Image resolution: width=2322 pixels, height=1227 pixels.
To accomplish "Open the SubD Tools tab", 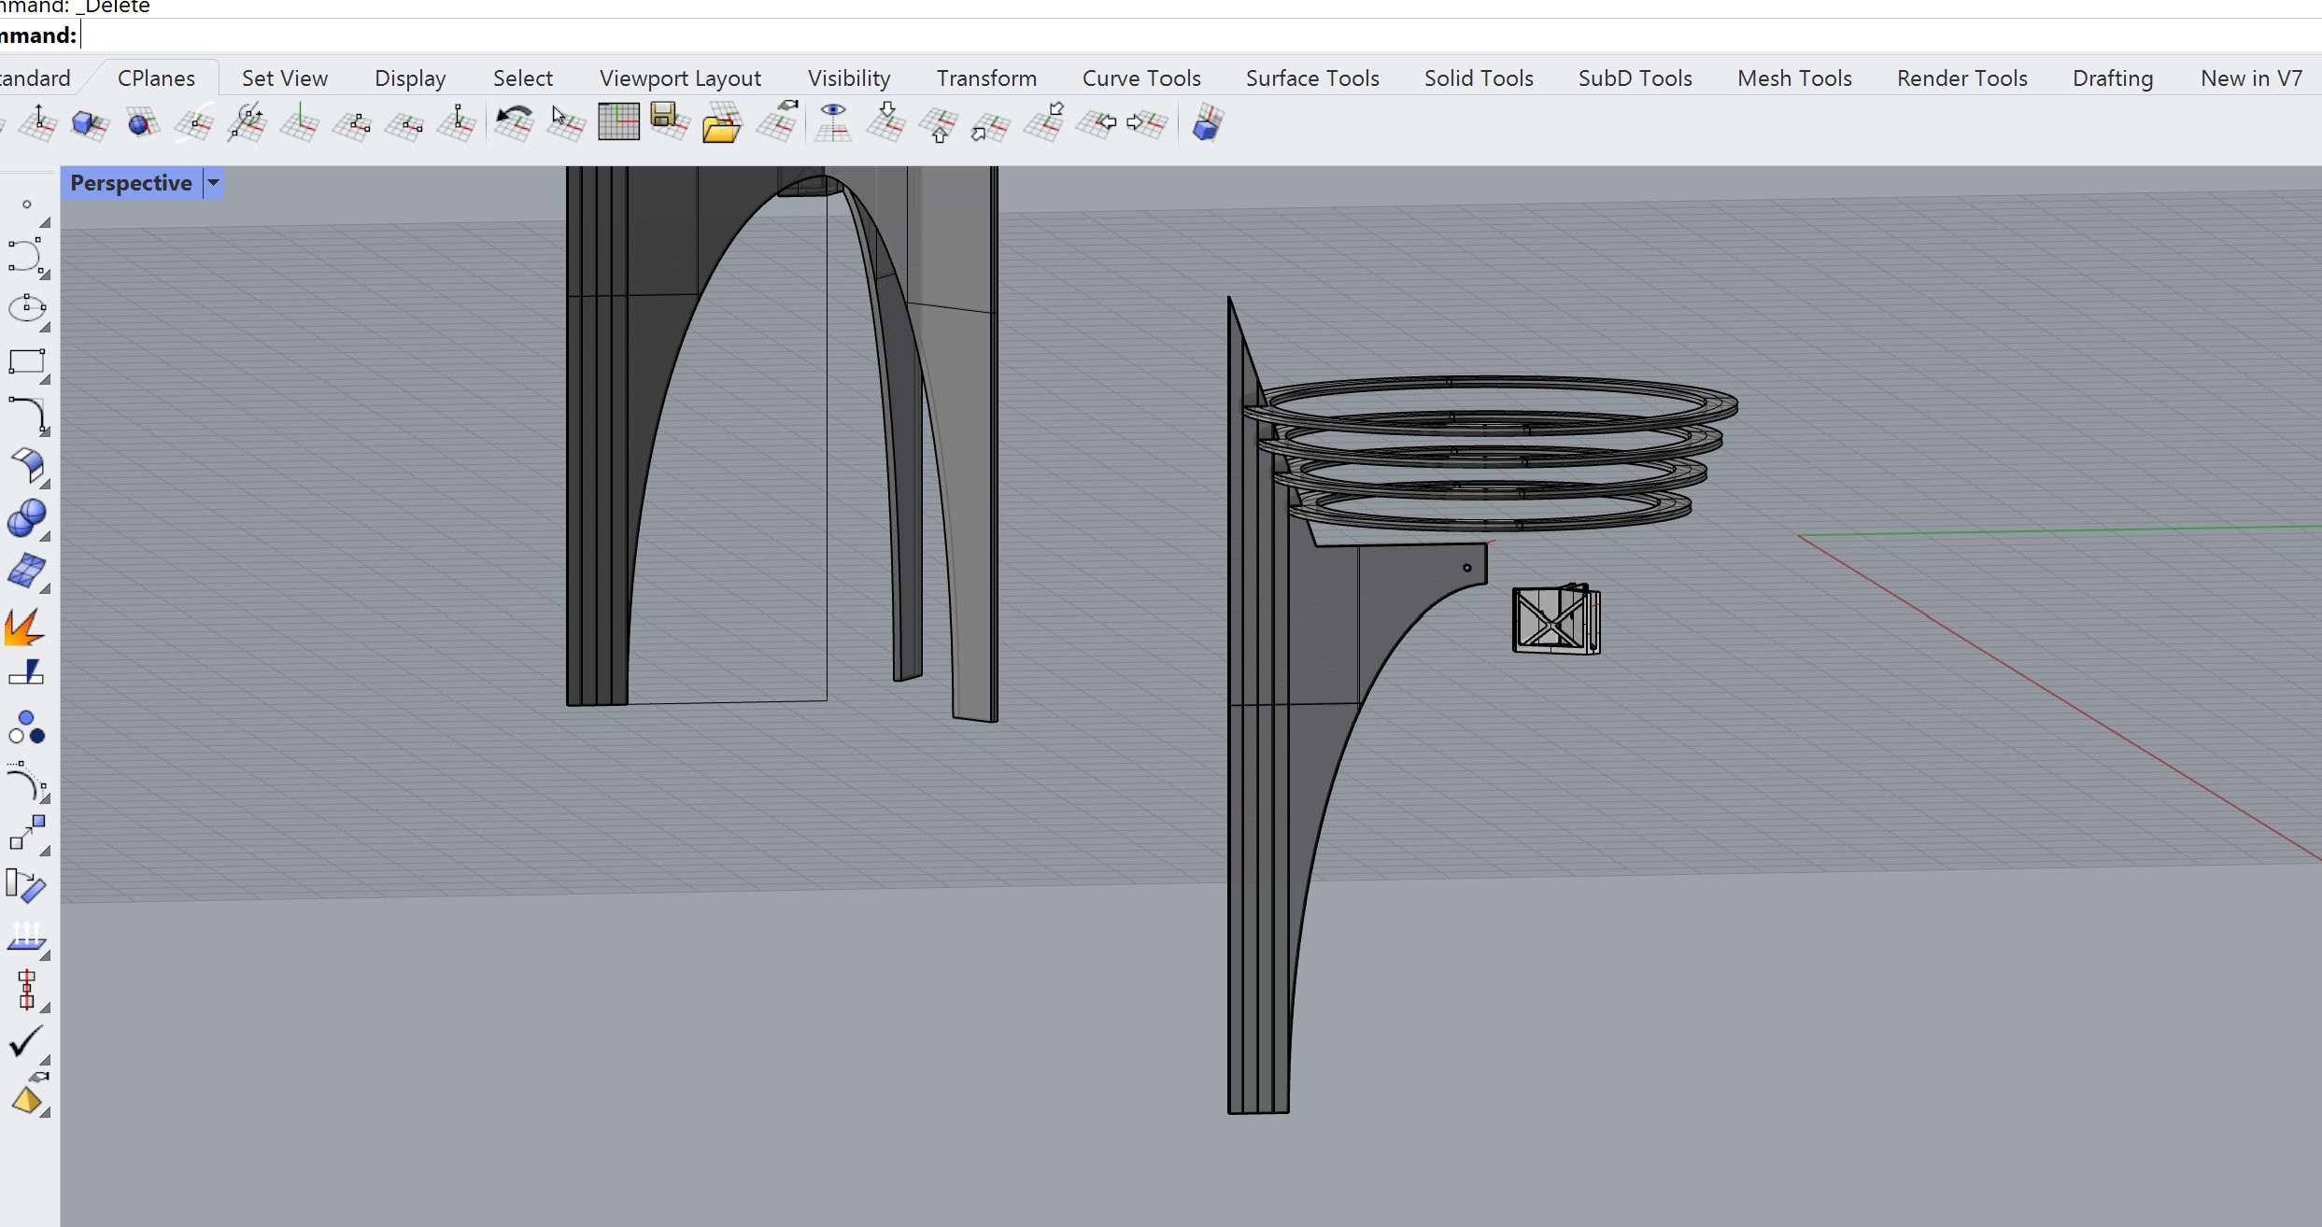I will point(1635,78).
